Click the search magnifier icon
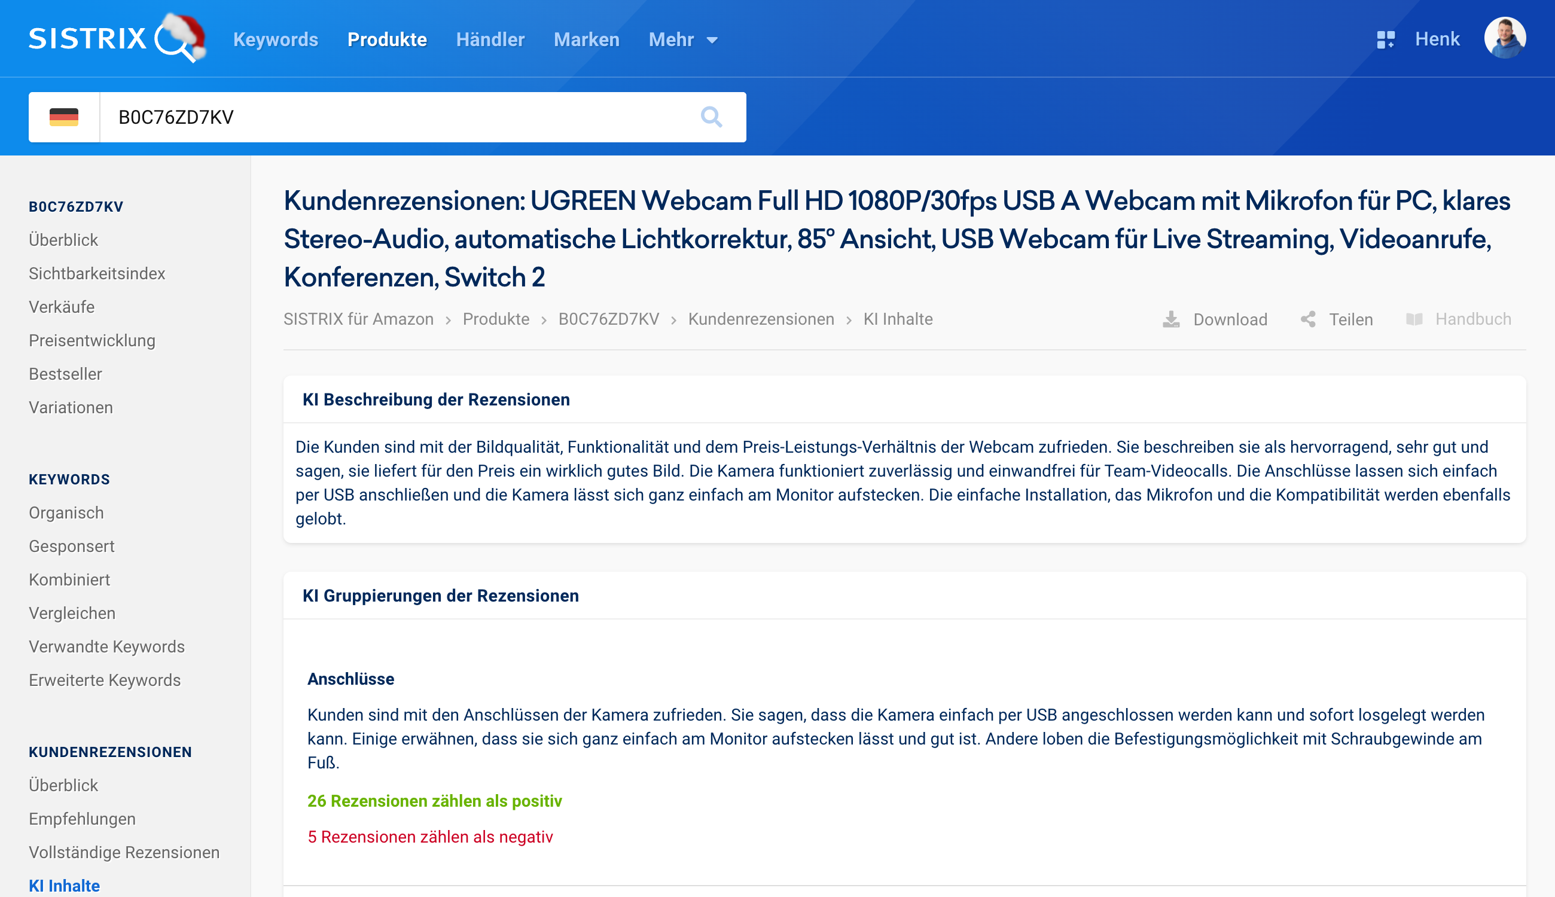This screenshot has height=897, width=1555. [712, 117]
